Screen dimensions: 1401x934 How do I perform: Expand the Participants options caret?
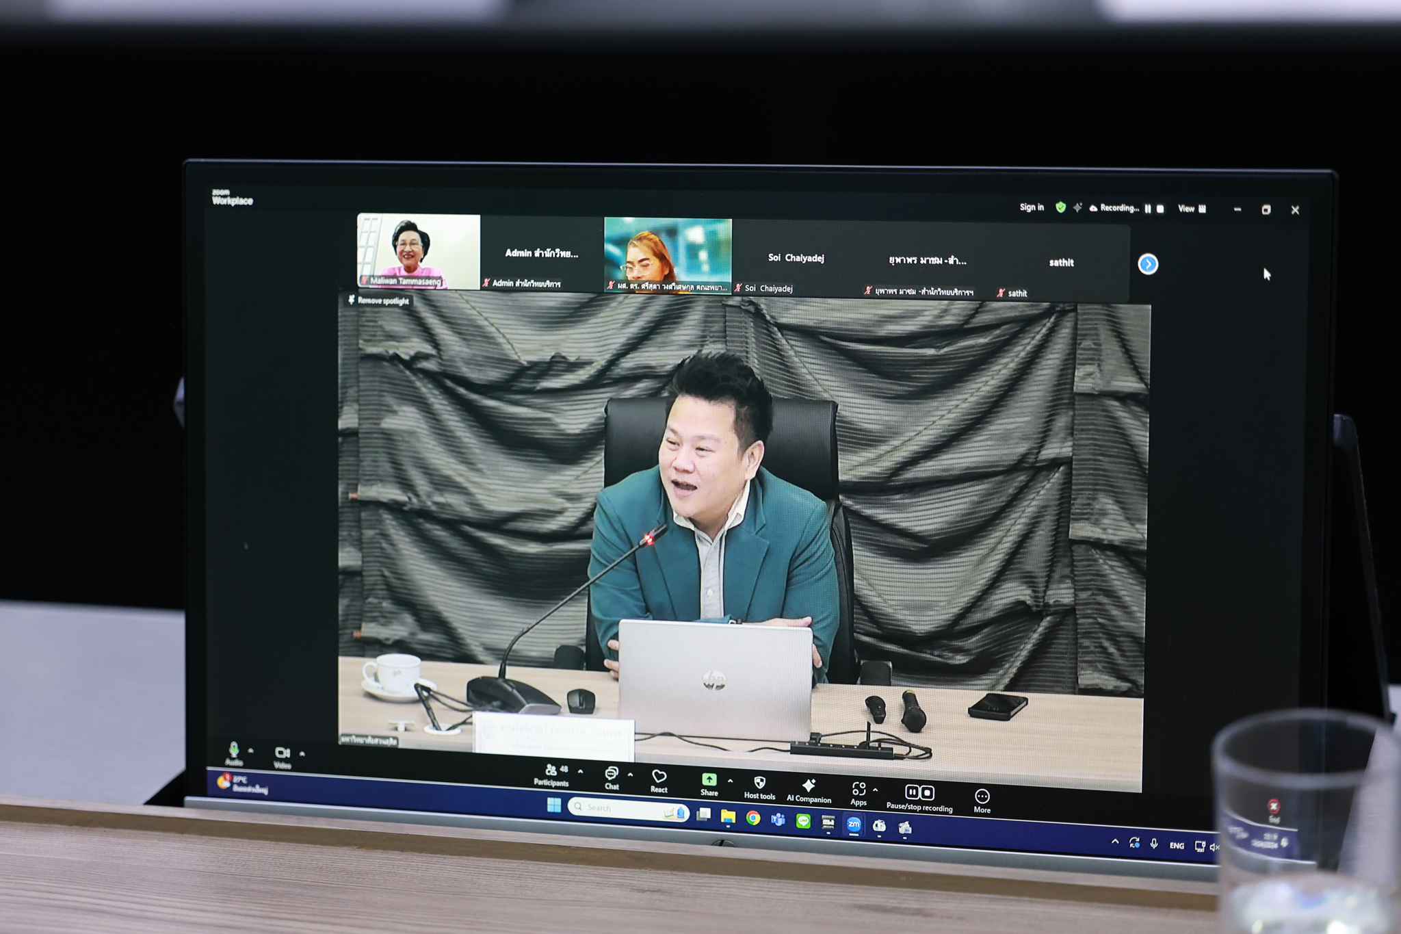tap(580, 771)
